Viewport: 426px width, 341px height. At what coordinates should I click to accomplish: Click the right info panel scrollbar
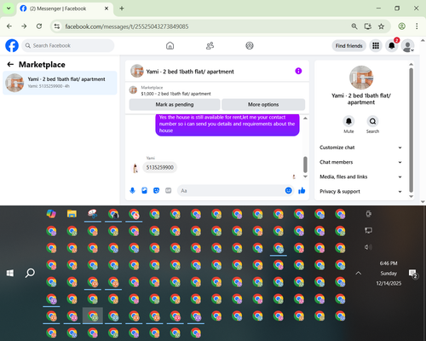pyautogui.click(x=411, y=130)
